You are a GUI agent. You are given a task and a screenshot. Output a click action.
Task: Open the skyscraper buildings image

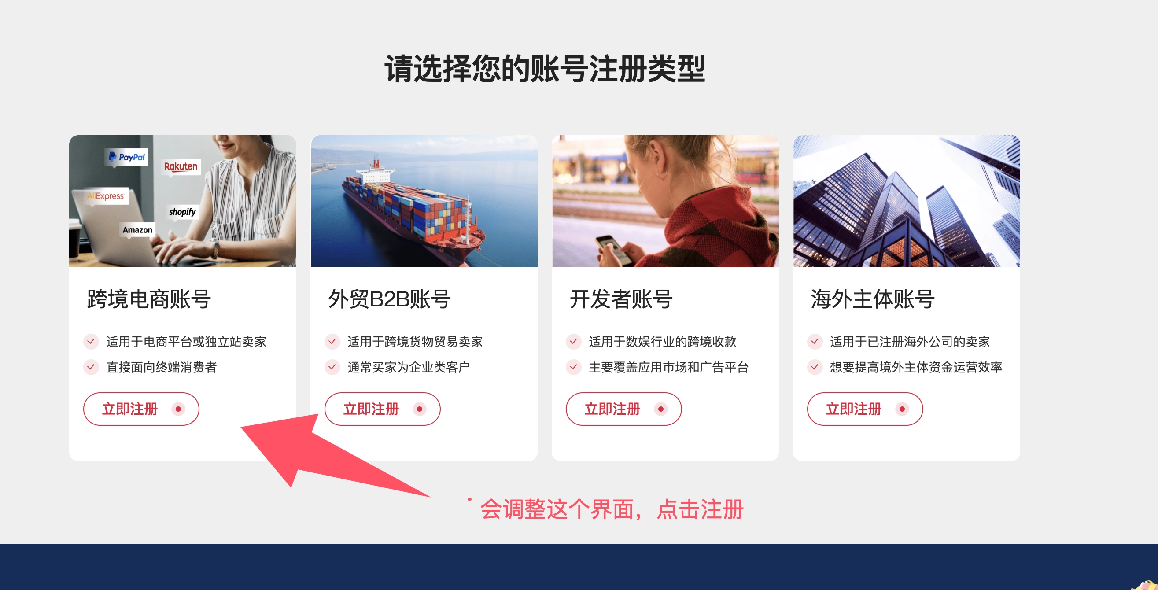coord(907,201)
